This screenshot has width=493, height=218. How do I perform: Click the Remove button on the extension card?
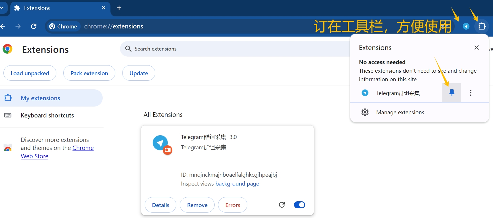197,205
